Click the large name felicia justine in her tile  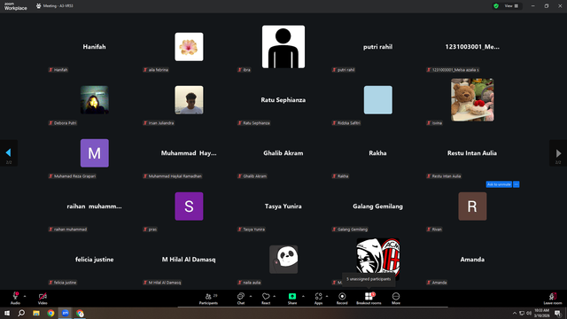tap(95, 260)
